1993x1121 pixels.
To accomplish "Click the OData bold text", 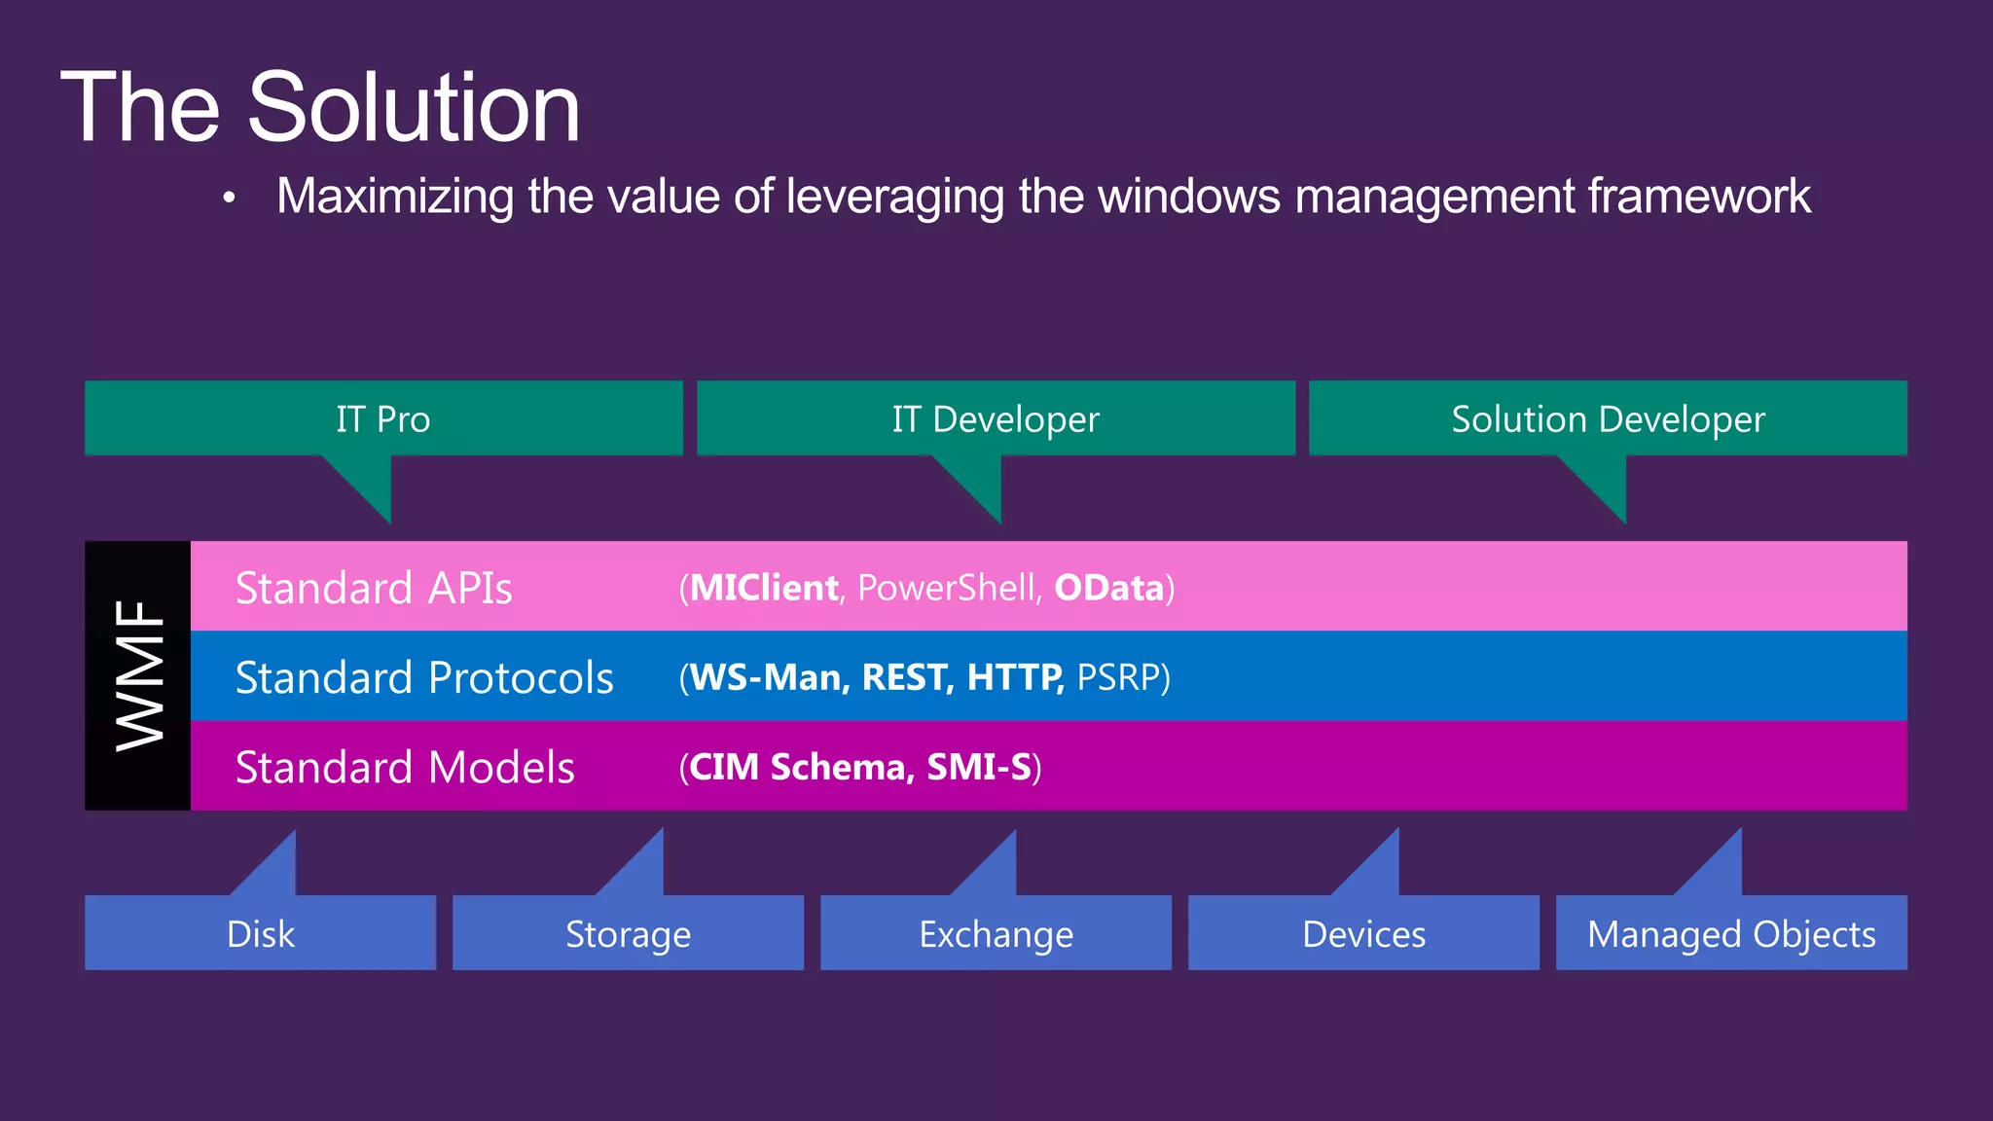I will [x=1109, y=588].
